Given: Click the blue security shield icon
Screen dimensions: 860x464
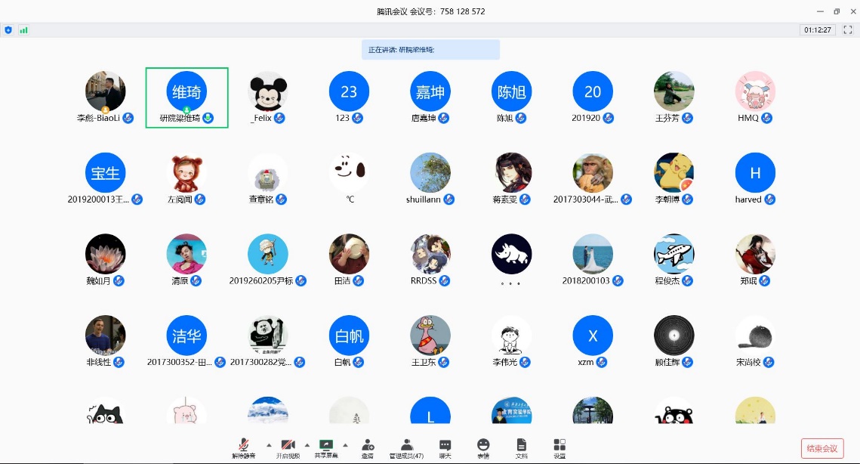Looking at the screenshot, I should click(8, 30).
